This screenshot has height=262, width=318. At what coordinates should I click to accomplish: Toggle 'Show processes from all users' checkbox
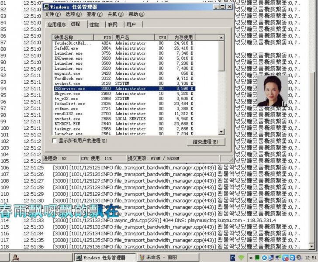54,141
